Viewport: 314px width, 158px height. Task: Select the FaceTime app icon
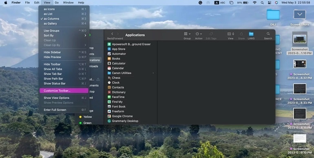click(x=109, y=97)
